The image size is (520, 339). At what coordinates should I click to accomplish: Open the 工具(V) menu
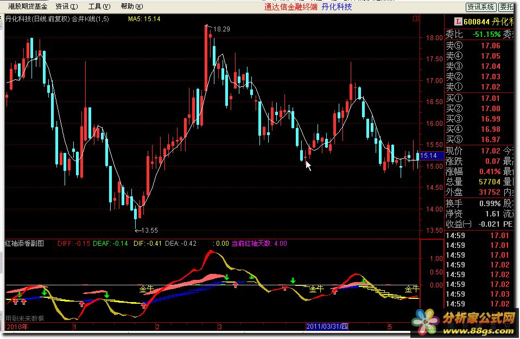(x=99, y=7)
